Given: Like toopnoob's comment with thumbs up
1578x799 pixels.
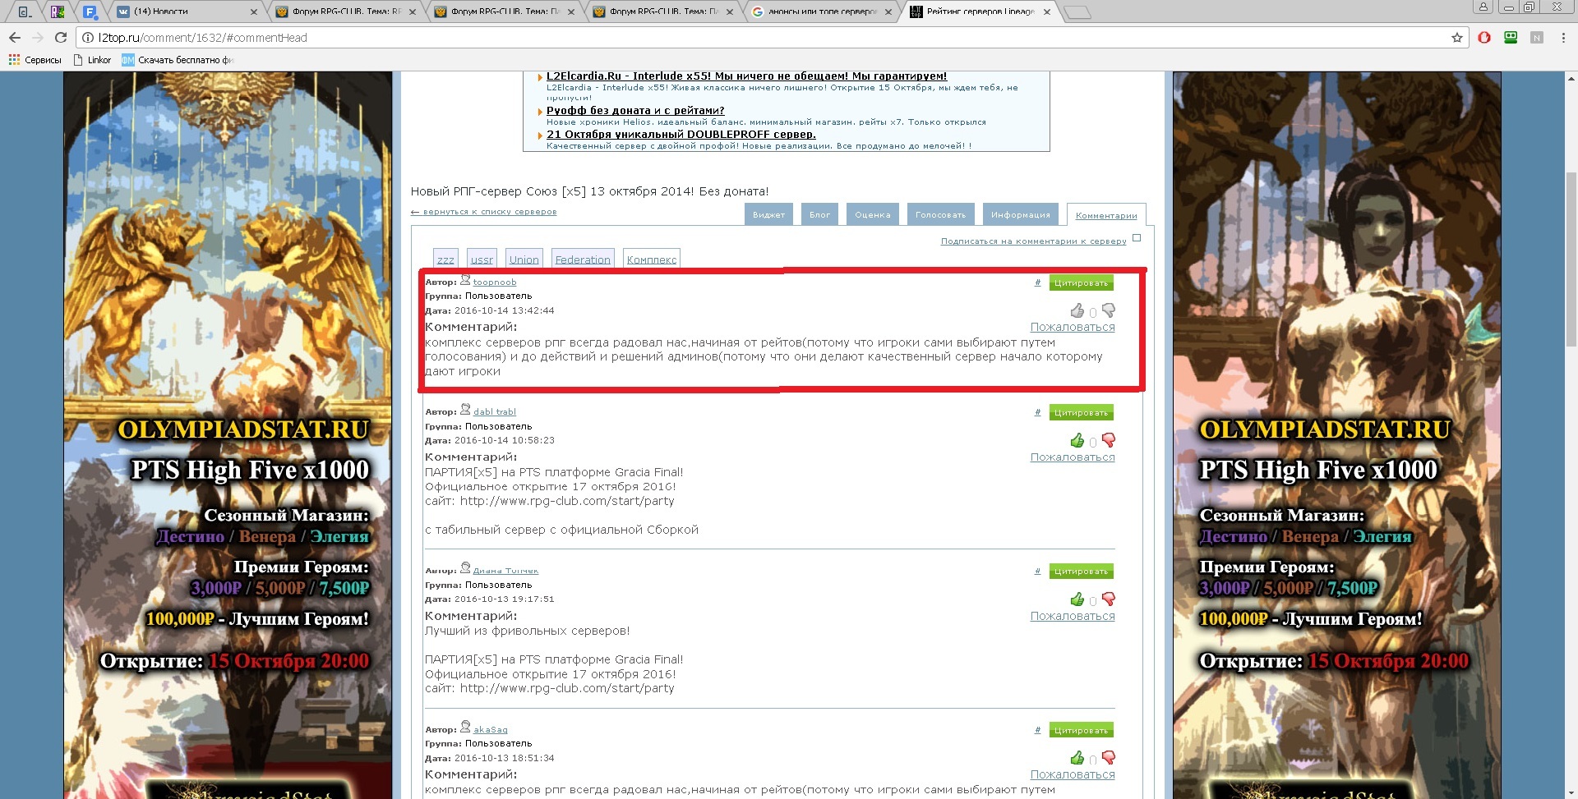Looking at the screenshot, I should point(1077,310).
